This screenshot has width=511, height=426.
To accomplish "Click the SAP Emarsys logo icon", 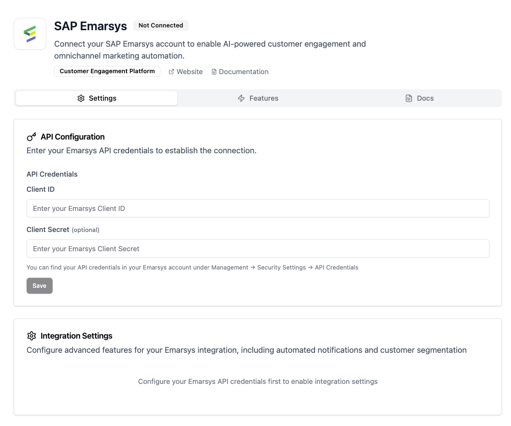I will [x=30, y=34].
